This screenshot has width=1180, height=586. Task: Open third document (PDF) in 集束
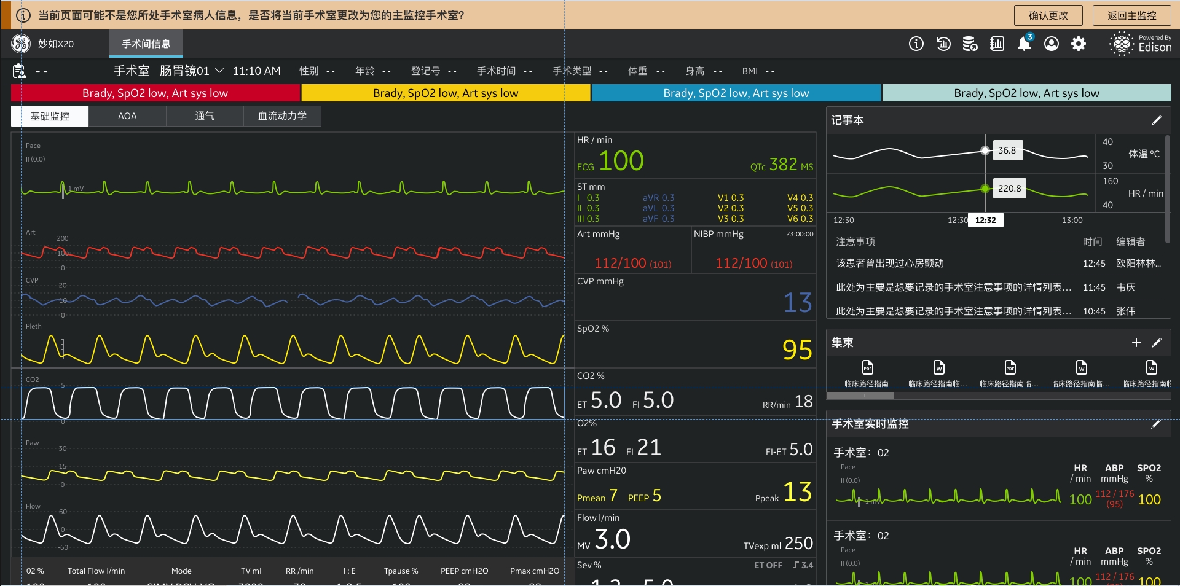click(1010, 373)
